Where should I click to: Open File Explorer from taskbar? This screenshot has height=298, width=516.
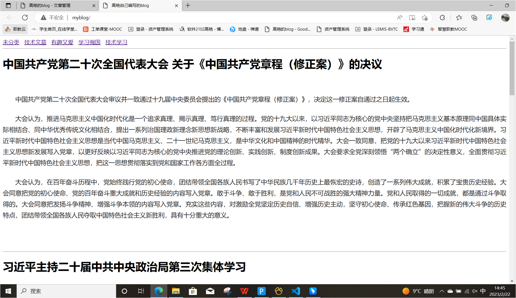tap(176, 291)
